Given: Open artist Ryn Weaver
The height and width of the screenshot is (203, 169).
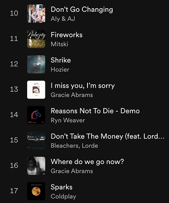Looking at the screenshot, I should pos(68,120).
